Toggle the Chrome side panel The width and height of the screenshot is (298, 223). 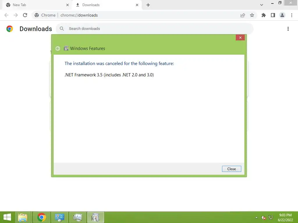(x=273, y=15)
